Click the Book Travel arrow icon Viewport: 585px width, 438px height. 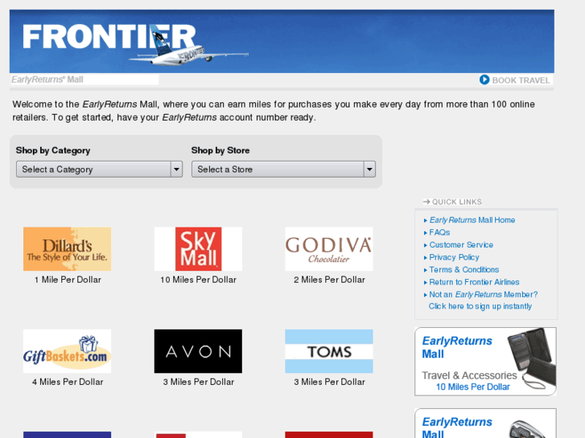coord(484,80)
